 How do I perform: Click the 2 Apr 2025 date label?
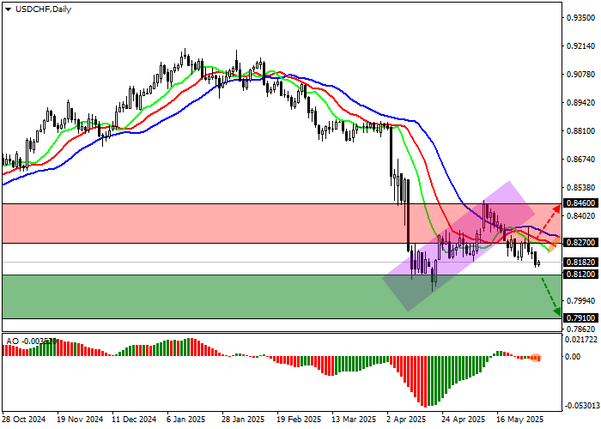click(406, 420)
